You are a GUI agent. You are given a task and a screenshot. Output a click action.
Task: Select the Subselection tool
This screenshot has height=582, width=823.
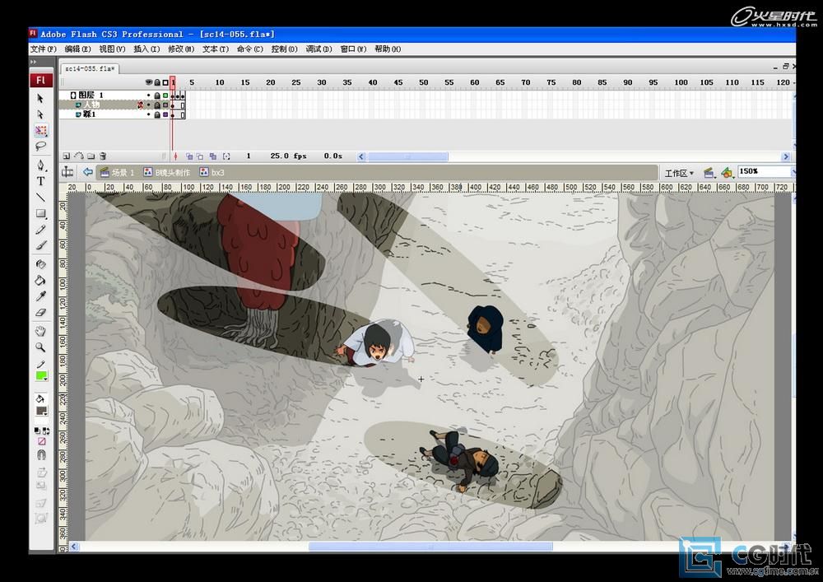point(40,114)
